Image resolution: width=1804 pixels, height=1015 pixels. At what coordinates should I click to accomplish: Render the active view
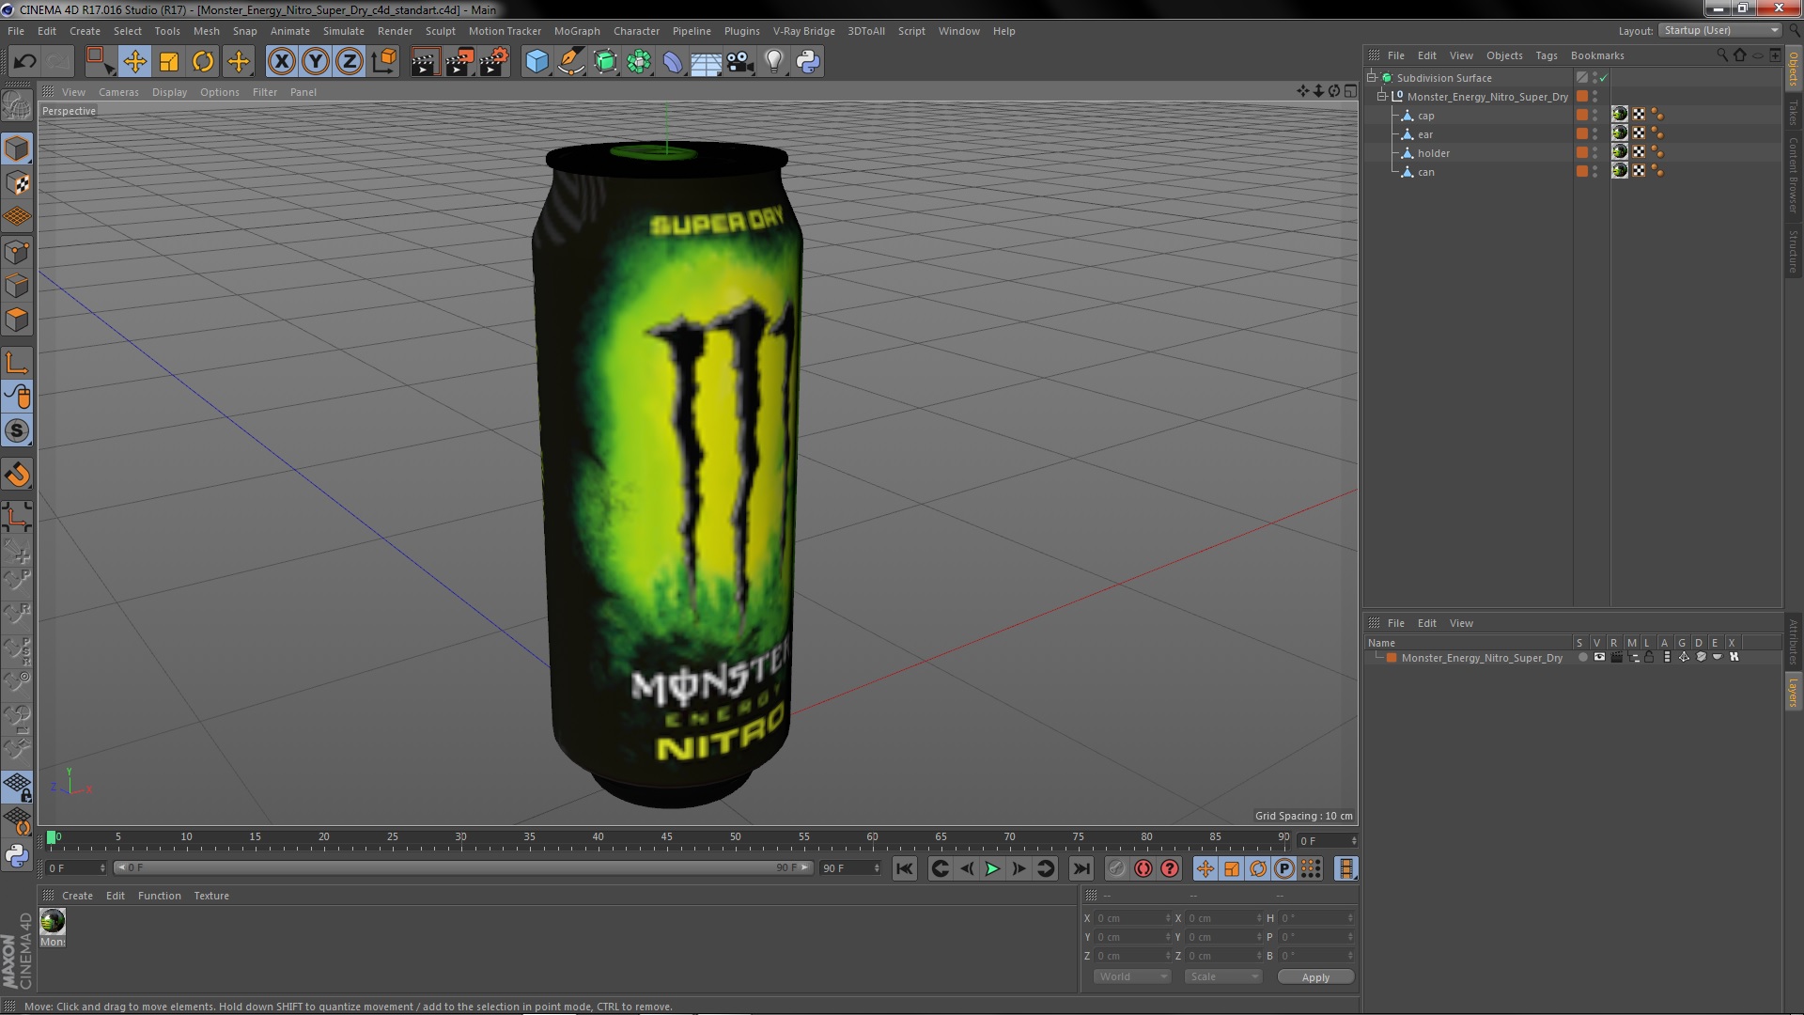click(425, 62)
